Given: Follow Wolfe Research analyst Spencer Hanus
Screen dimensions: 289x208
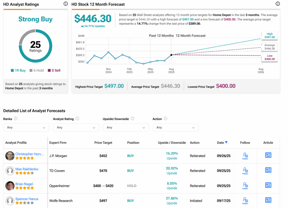Looking at the screenshot, I should [x=245, y=201].
